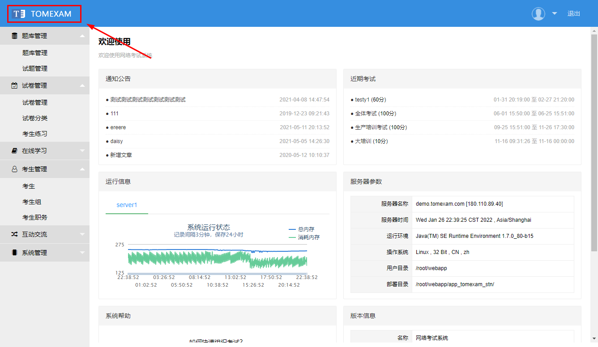Collapse the 题库管理 section arrow
598x347 pixels.
point(82,36)
